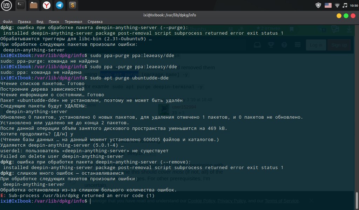Open the Вид menu
Viewport: 359px width, 210px height.
(40, 22)
